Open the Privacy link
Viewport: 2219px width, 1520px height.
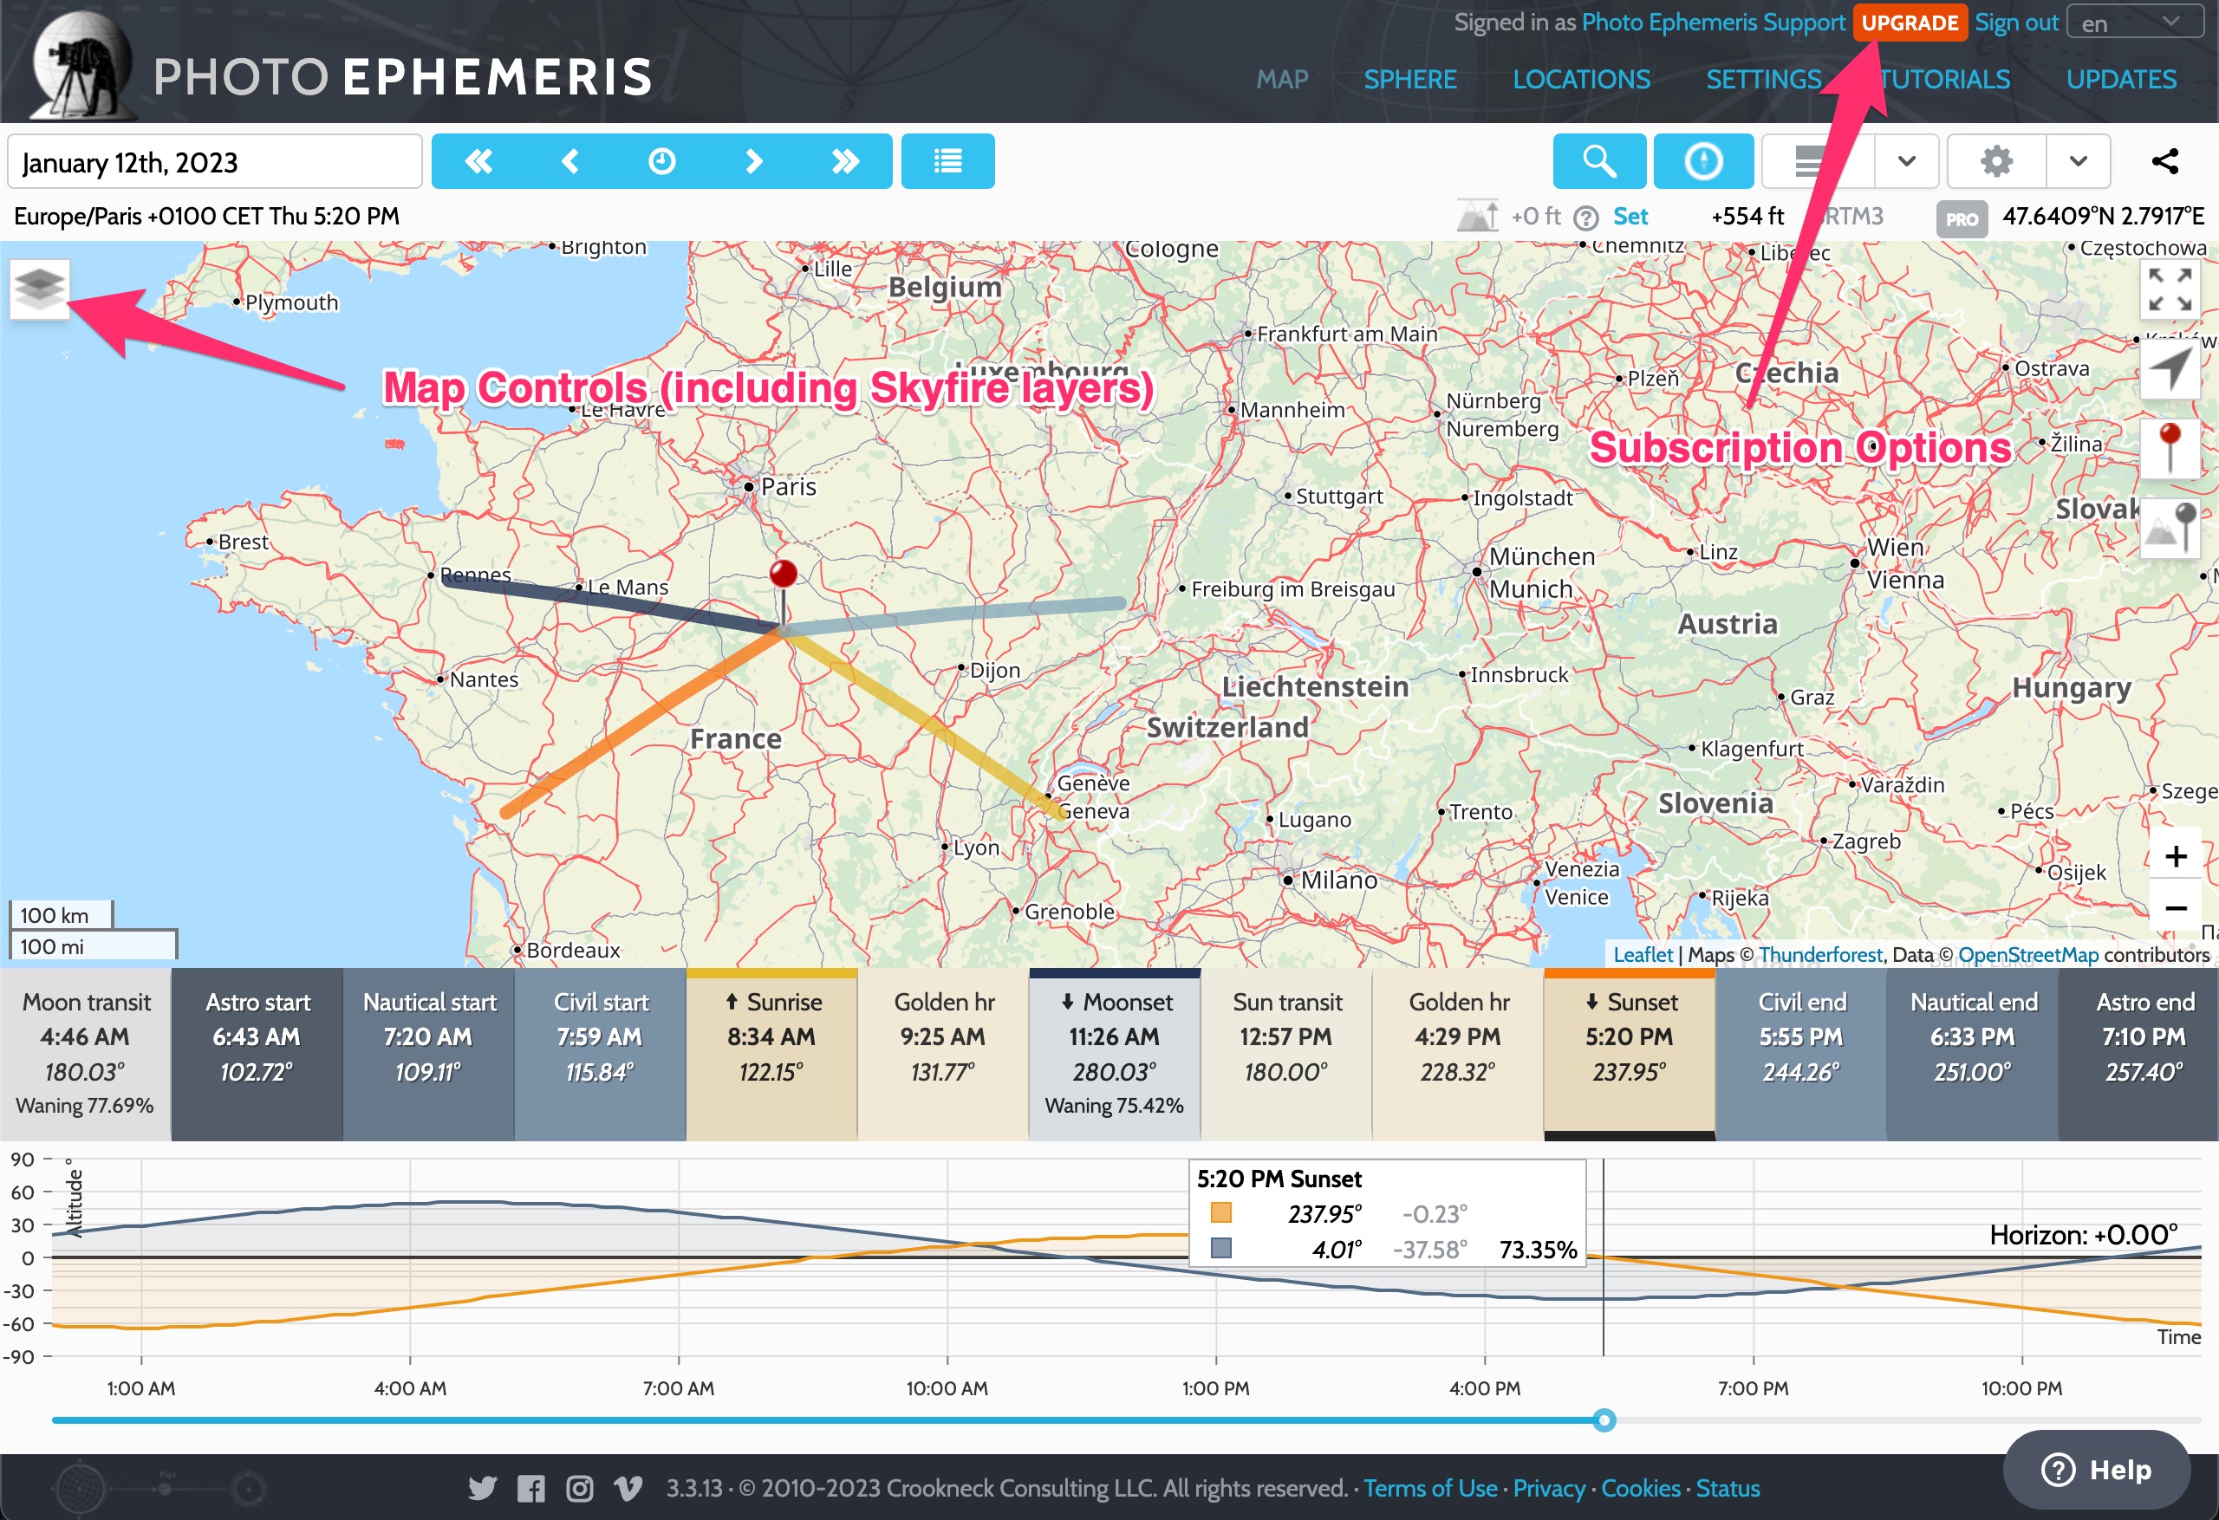pos(1549,1488)
